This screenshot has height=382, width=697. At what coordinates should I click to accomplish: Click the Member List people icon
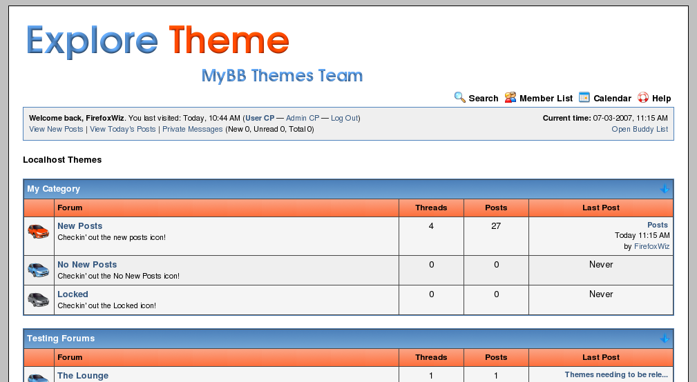click(x=510, y=97)
